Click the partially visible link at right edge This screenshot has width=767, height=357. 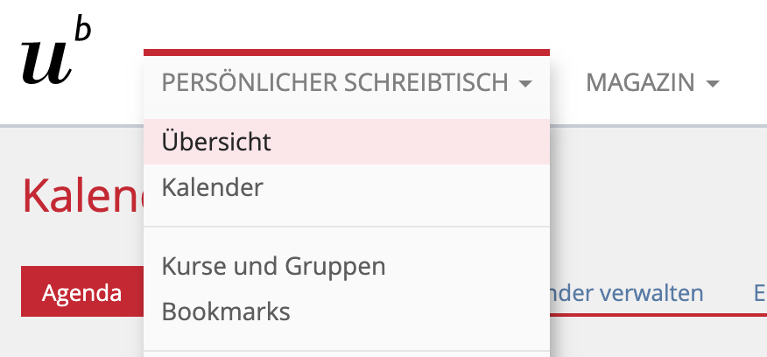click(759, 292)
